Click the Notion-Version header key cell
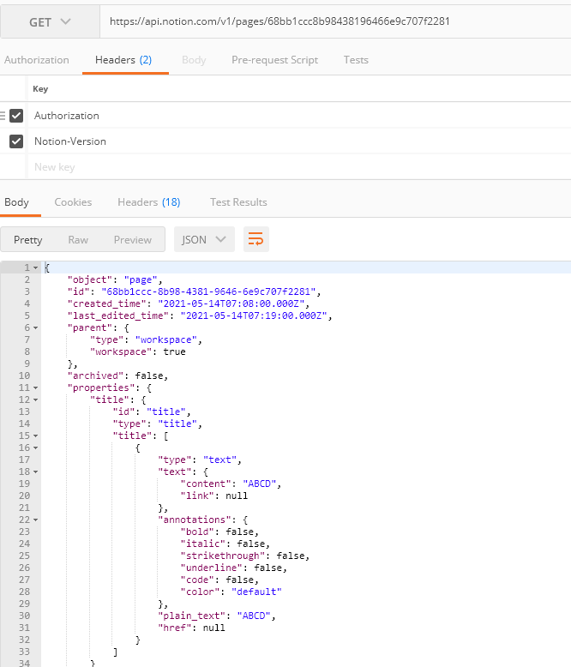 click(299, 141)
